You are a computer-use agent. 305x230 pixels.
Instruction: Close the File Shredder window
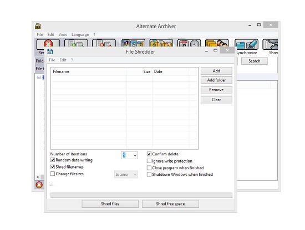point(227,50)
